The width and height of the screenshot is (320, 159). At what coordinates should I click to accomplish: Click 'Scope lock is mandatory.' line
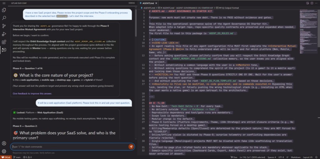point(167,115)
